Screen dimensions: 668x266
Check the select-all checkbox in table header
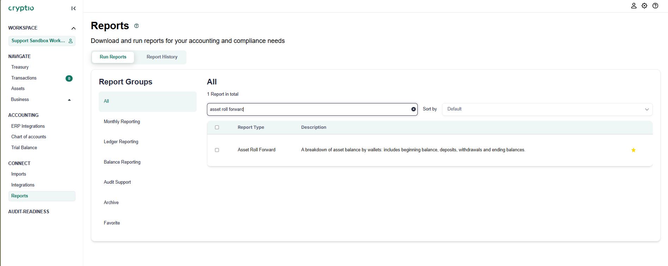pyautogui.click(x=217, y=127)
